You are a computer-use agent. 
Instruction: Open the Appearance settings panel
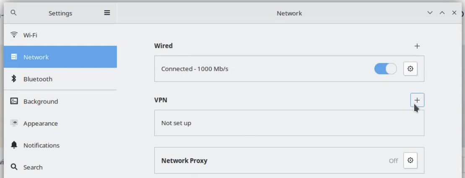pyautogui.click(x=60, y=123)
